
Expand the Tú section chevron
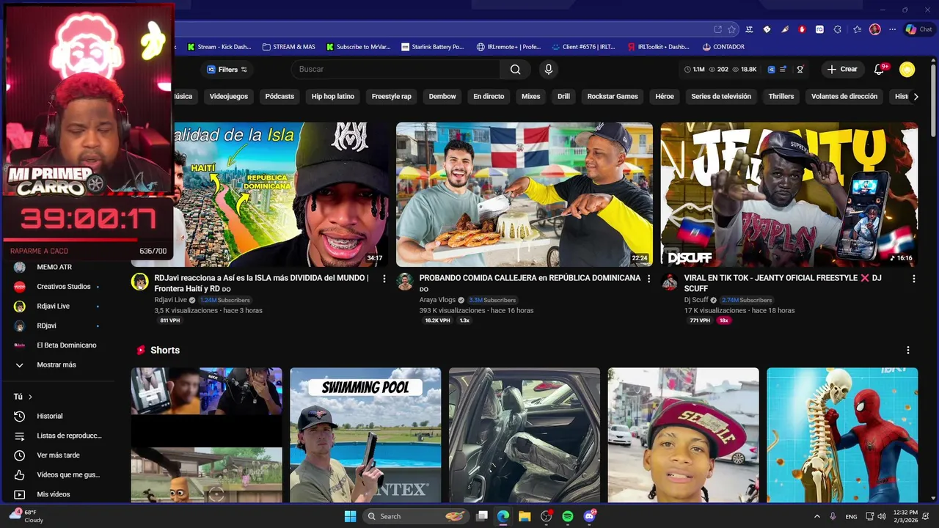point(30,397)
